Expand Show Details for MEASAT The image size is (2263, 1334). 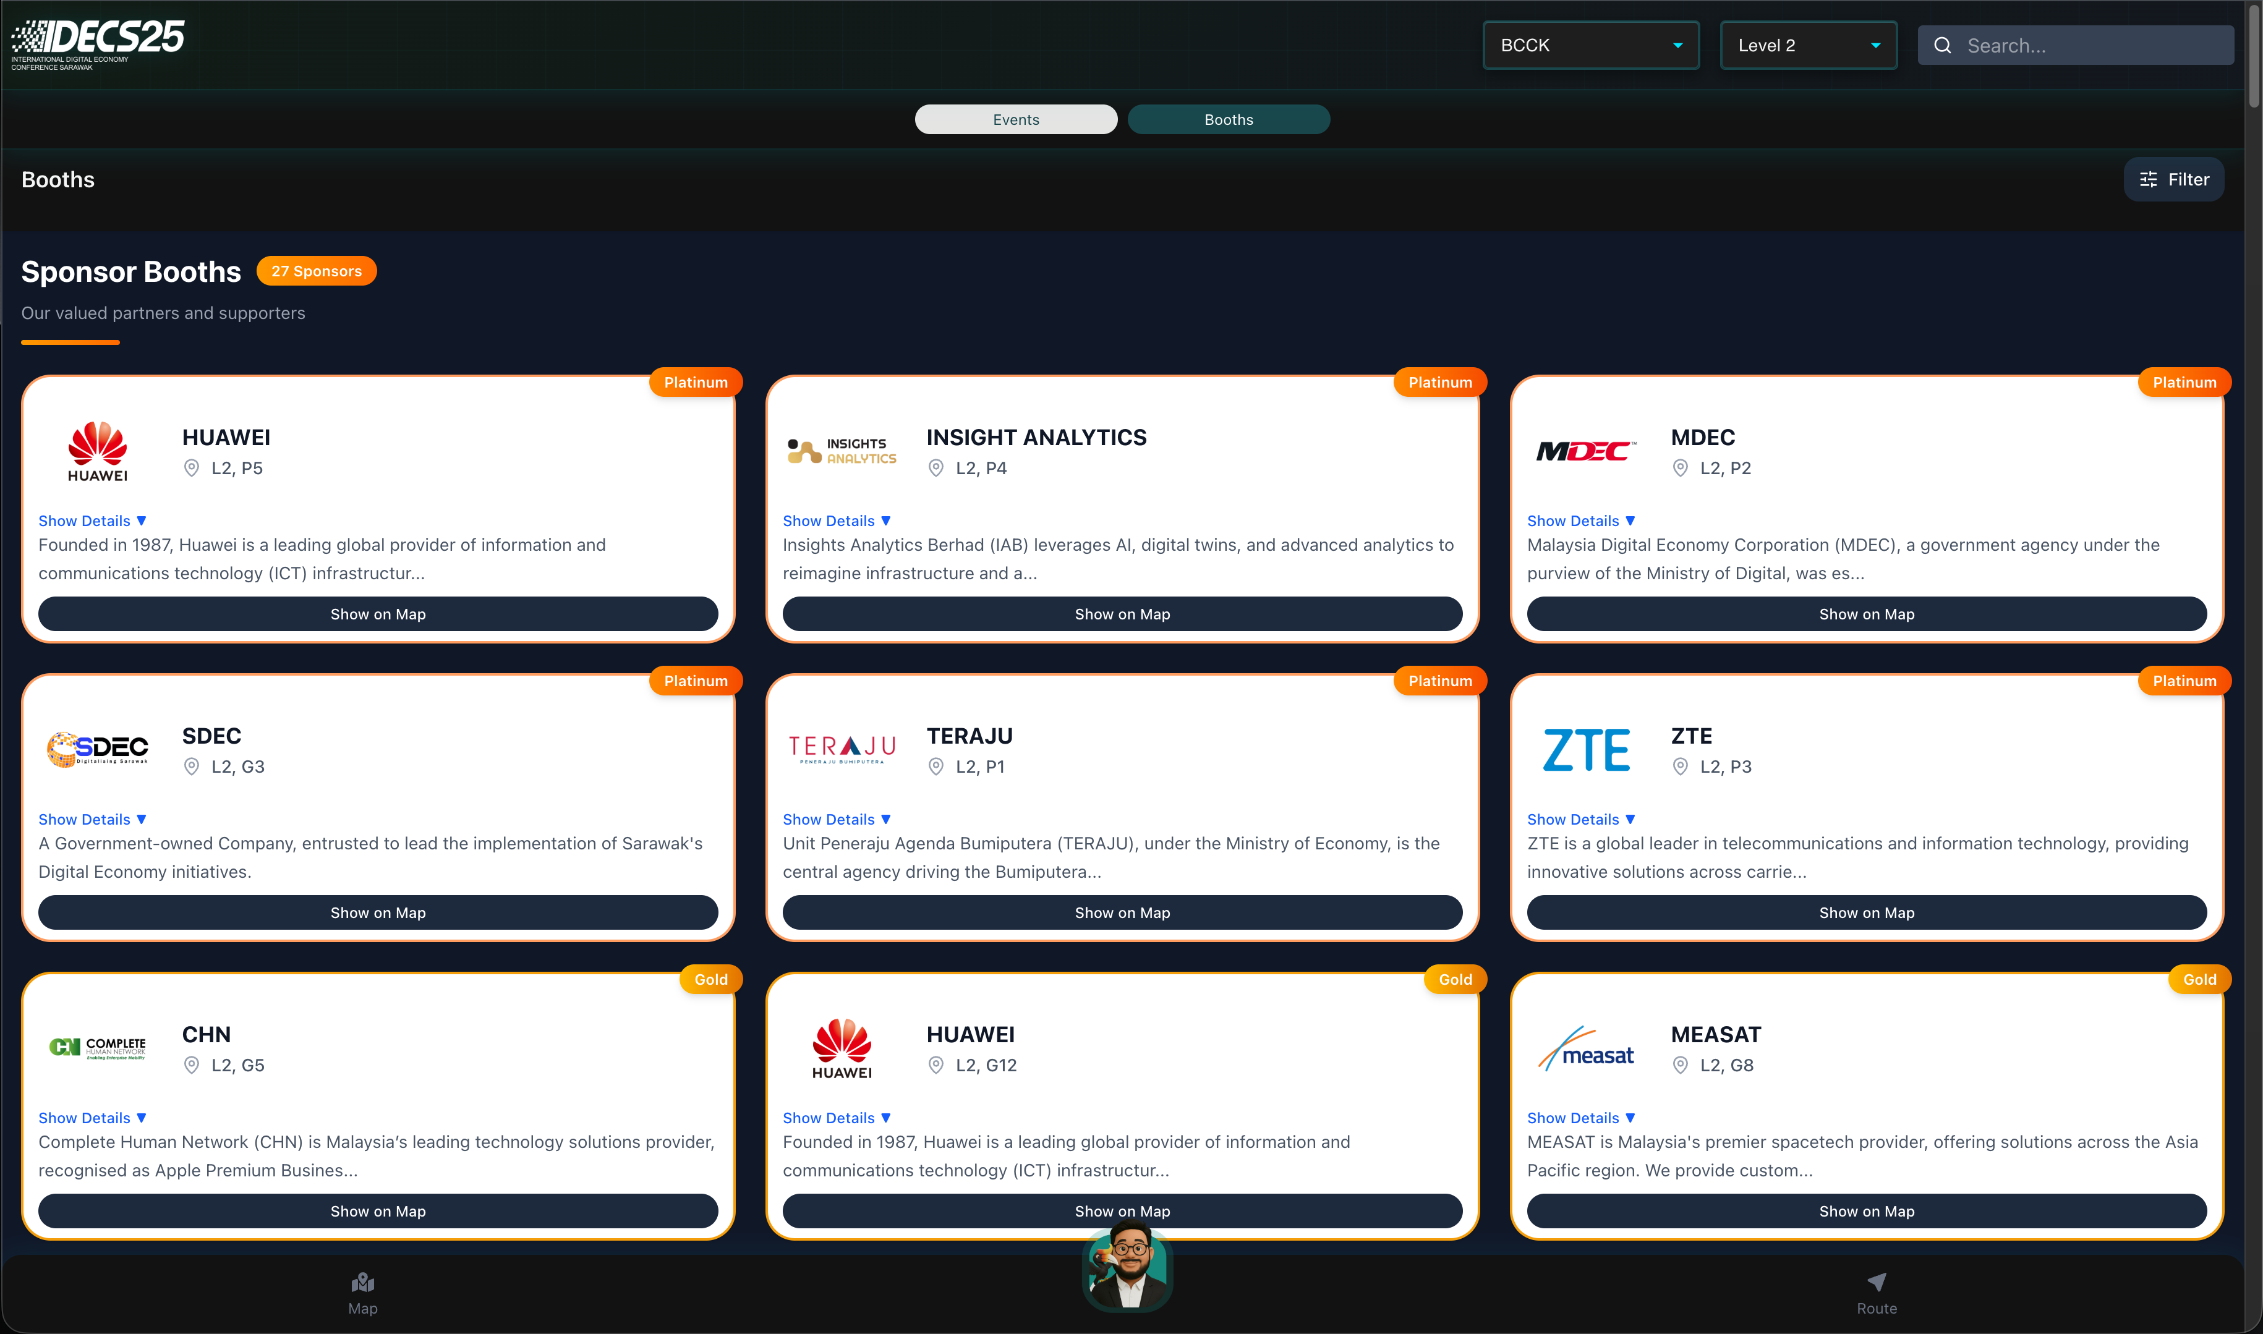pos(1582,1118)
